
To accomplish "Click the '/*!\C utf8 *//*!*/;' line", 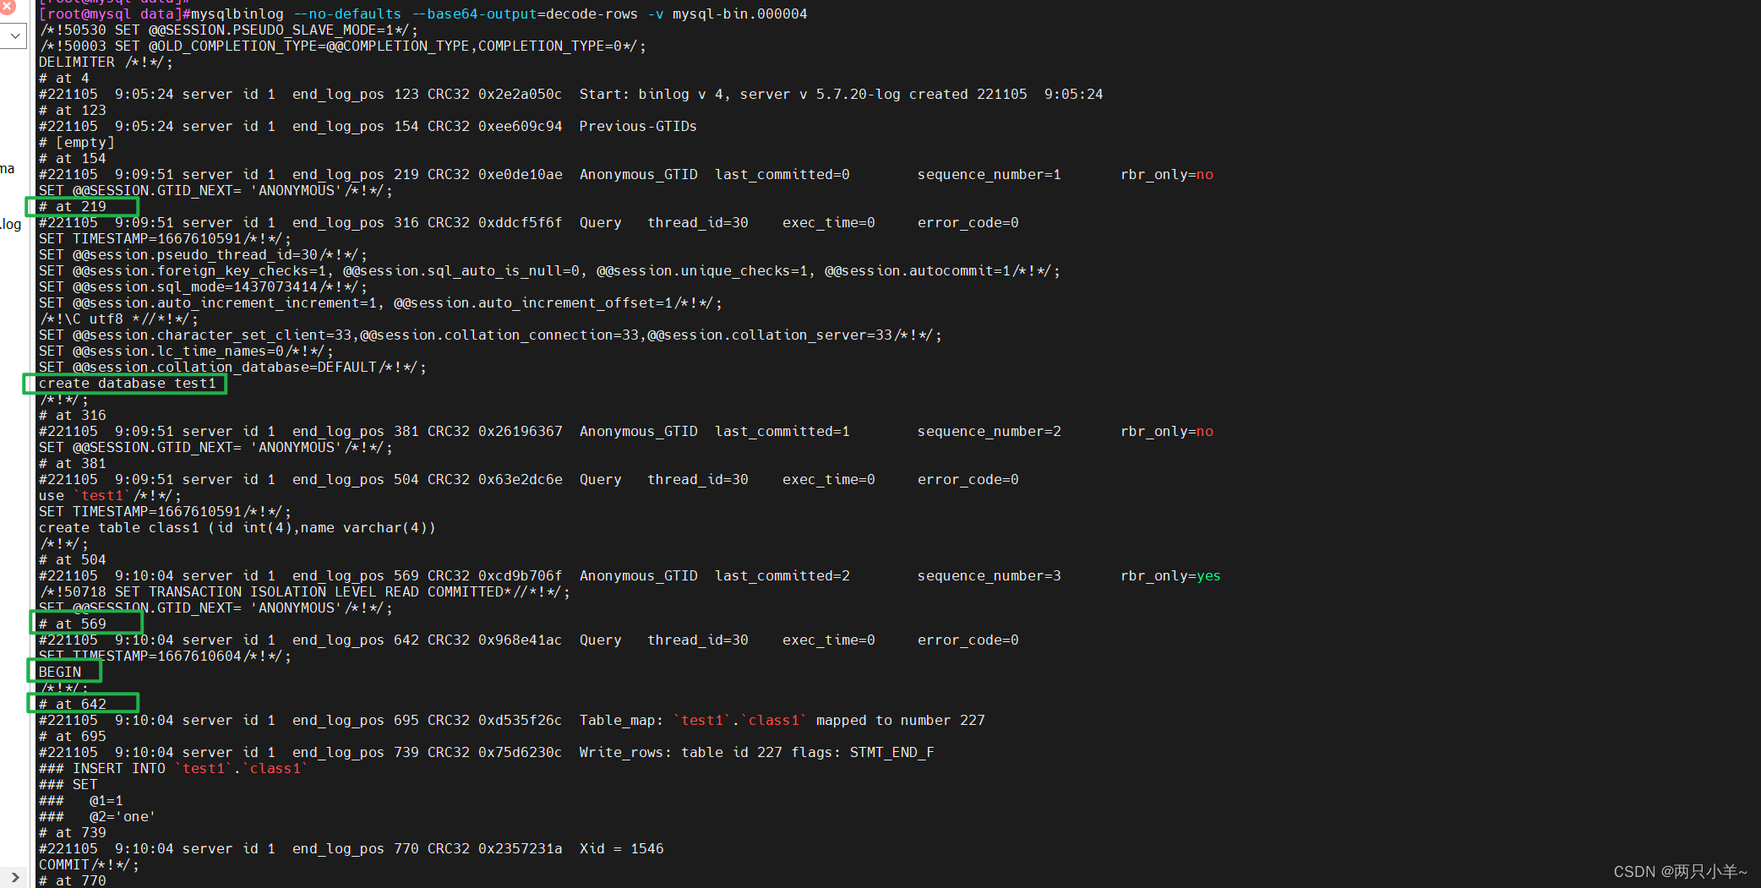I will [119, 319].
